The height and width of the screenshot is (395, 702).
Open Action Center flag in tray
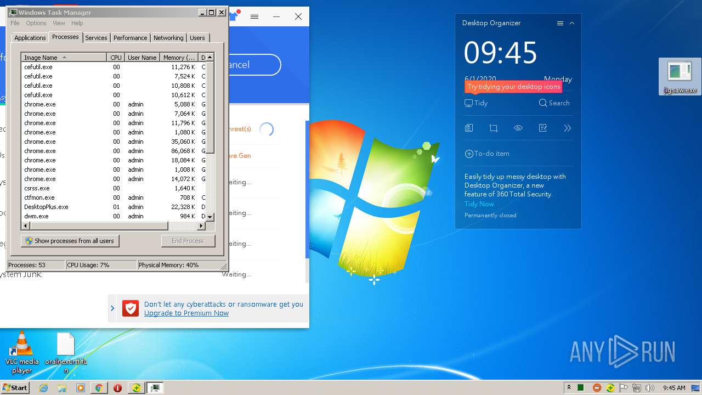pyautogui.click(x=624, y=388)
